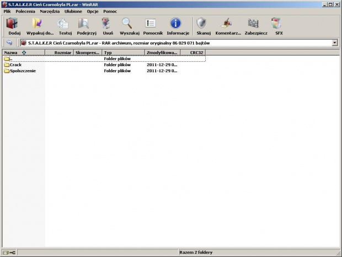This screenshot has height=257, width=342.
Task: Click the modified date of Crack
Action: coord(162,65)
